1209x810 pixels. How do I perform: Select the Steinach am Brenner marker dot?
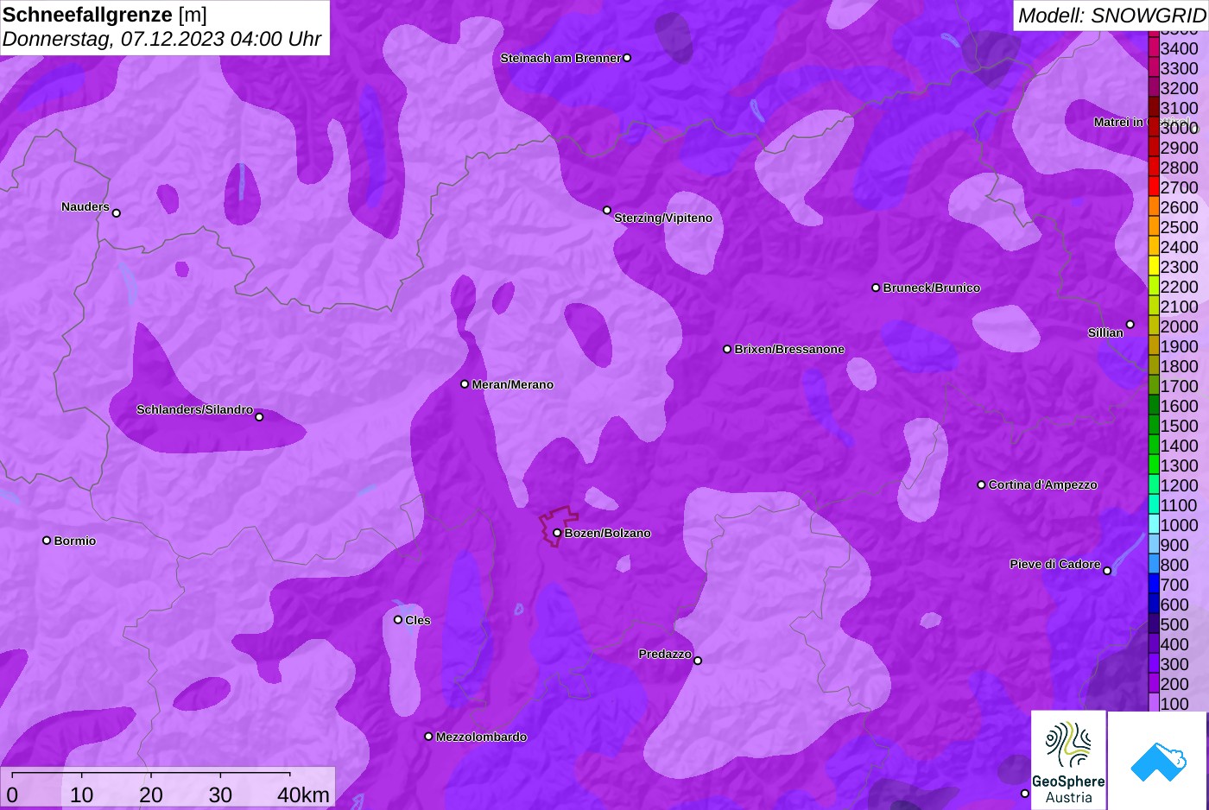(x=627, y=58)
